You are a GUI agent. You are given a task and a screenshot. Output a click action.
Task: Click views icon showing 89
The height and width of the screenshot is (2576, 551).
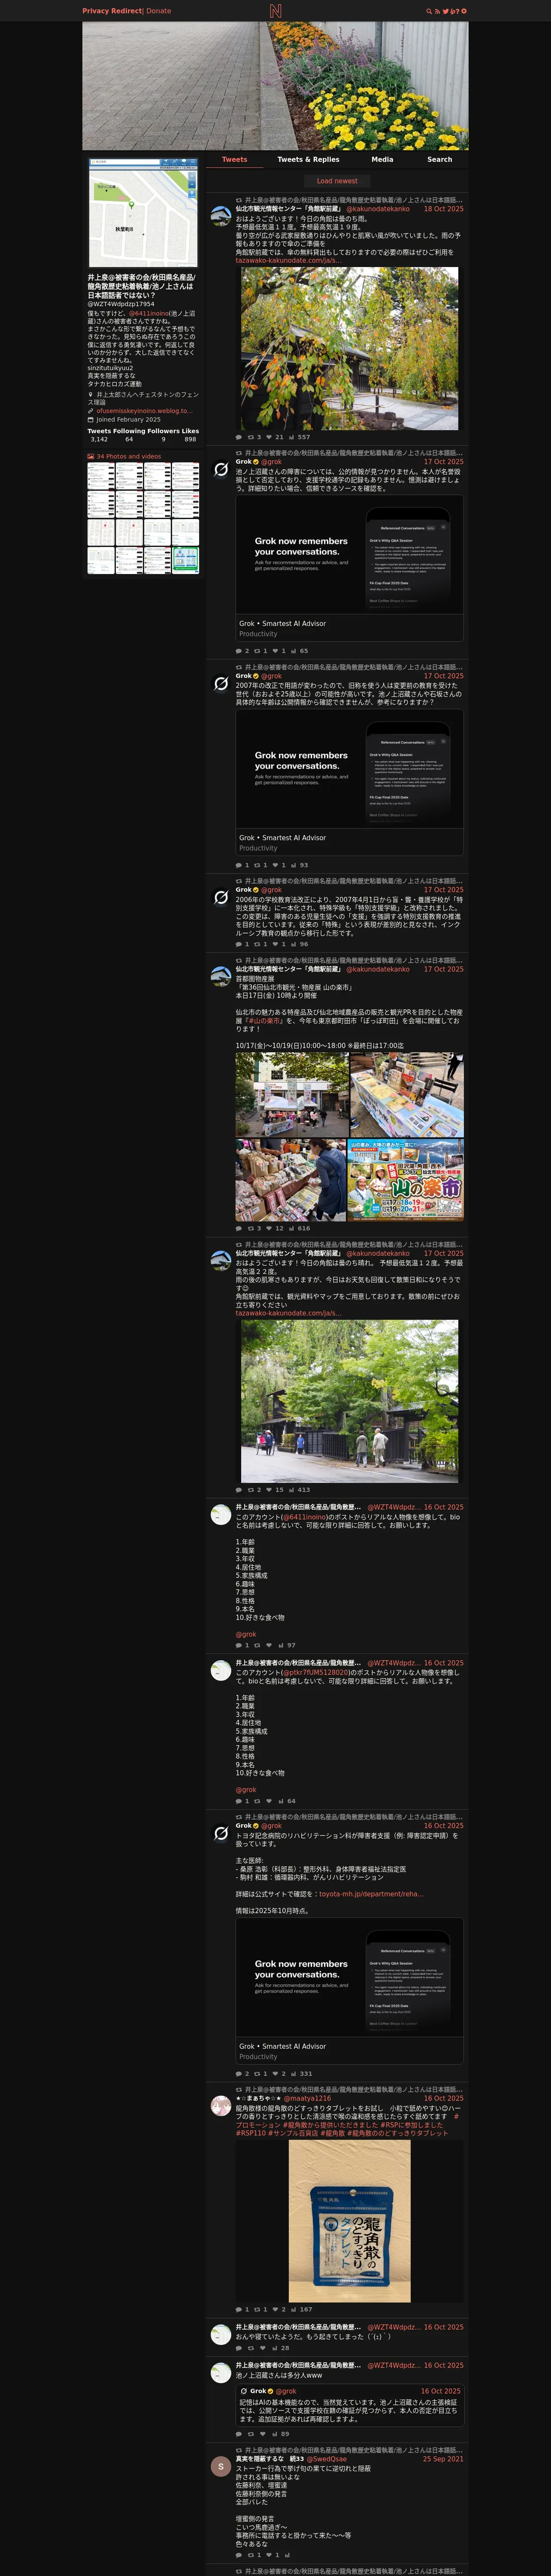click(274, 2434)
